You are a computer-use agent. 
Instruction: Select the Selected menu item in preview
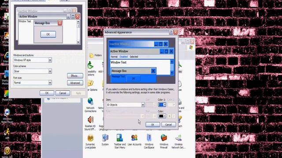point(134,57)
